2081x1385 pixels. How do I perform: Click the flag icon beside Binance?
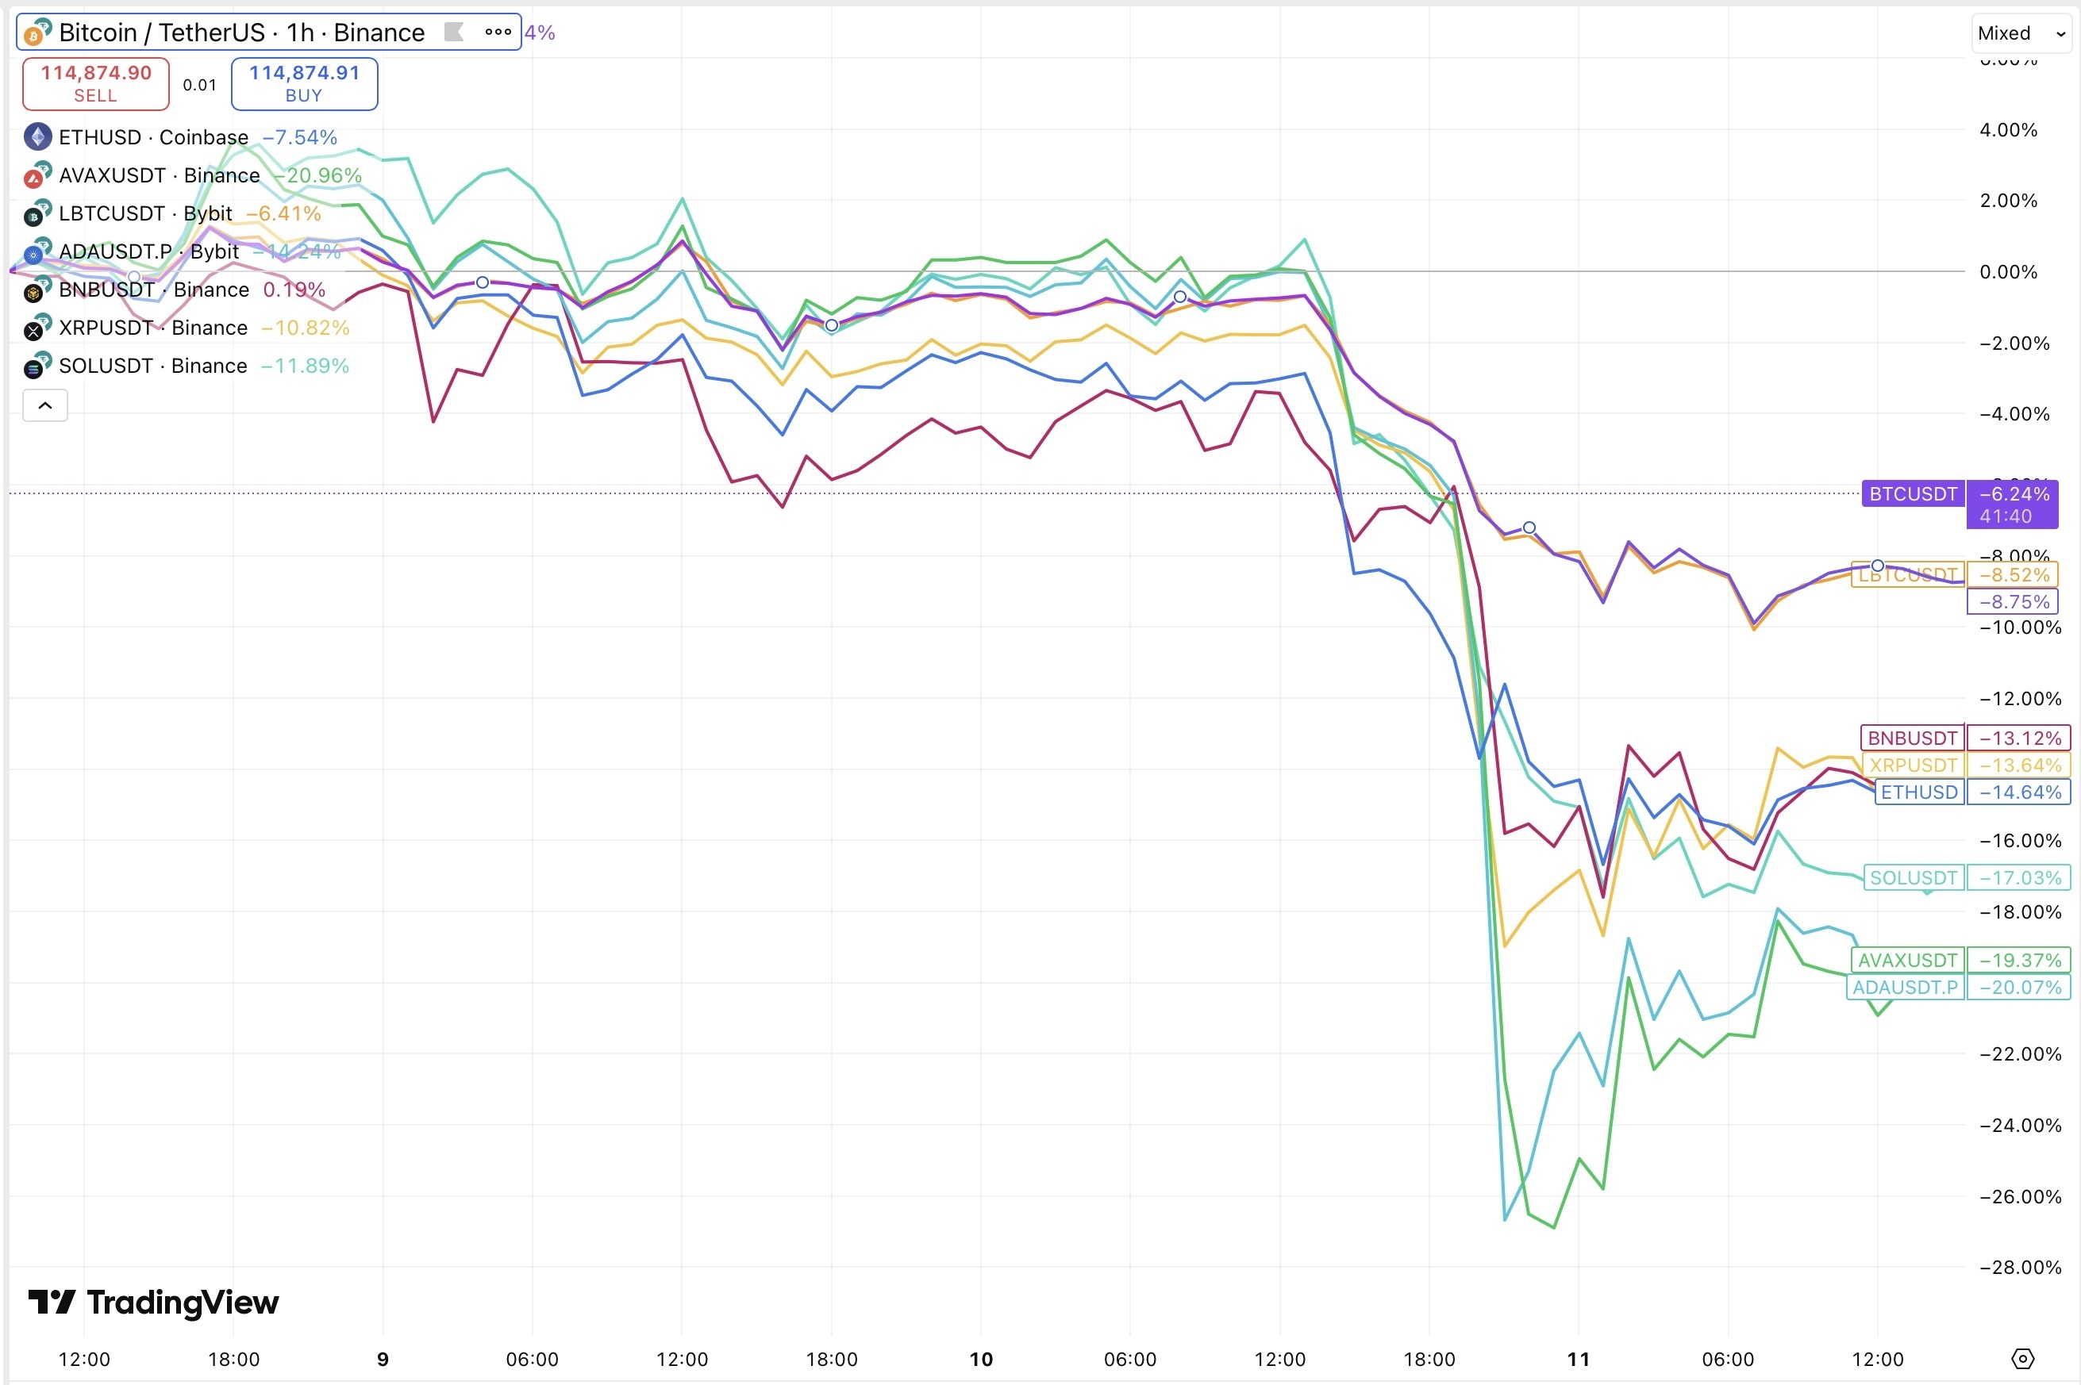[453, 33]
